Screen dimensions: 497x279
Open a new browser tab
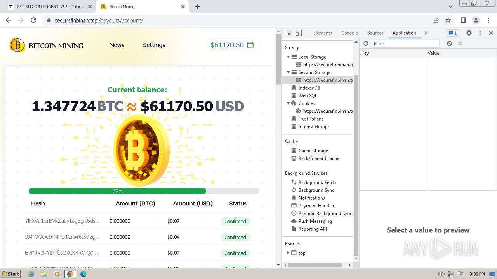(198, 7)
